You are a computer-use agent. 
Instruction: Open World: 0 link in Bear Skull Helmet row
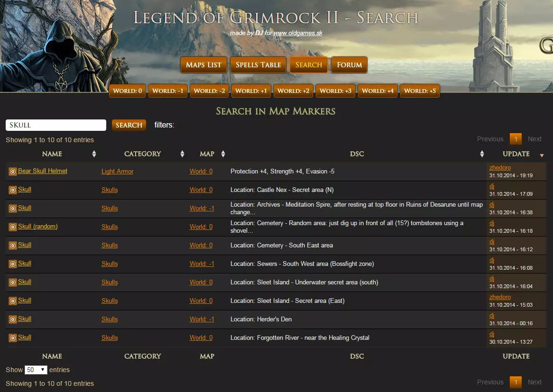[201, 171]
